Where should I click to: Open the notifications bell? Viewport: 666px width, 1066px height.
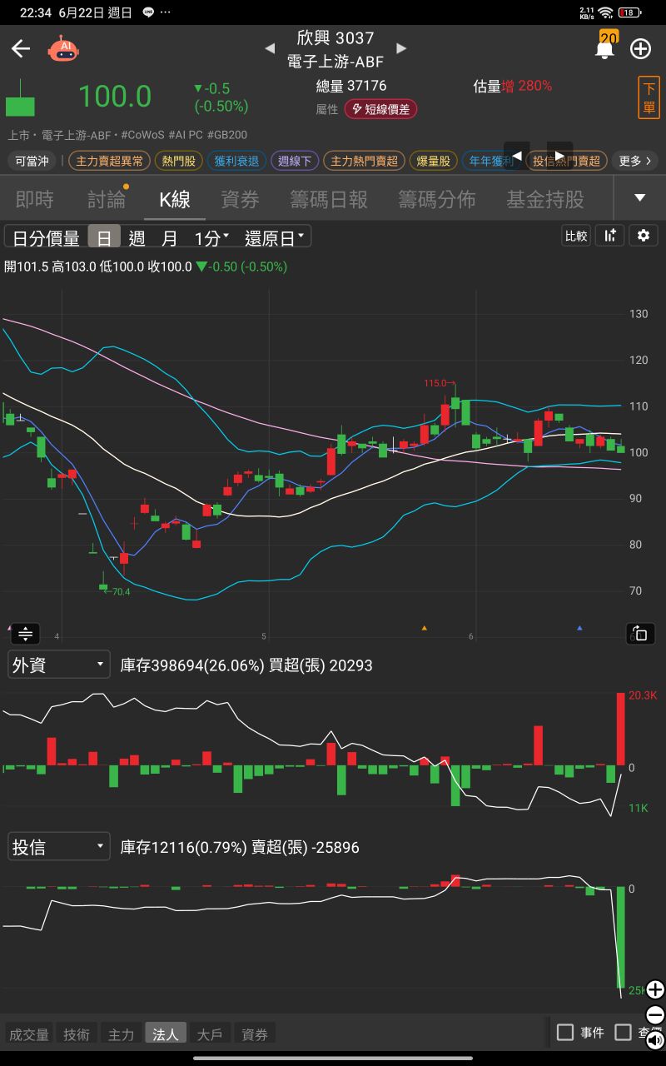point(604,48)
